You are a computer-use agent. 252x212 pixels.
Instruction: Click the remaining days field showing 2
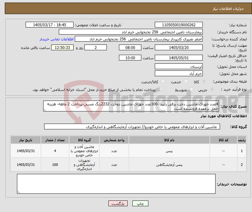[x=96, y=47]
